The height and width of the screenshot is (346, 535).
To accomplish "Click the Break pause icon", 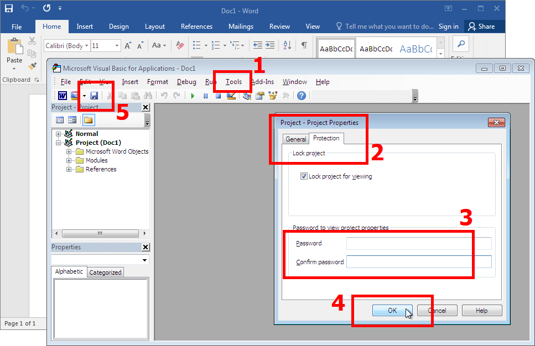I will pyautogui.click(x=206, y=96).
